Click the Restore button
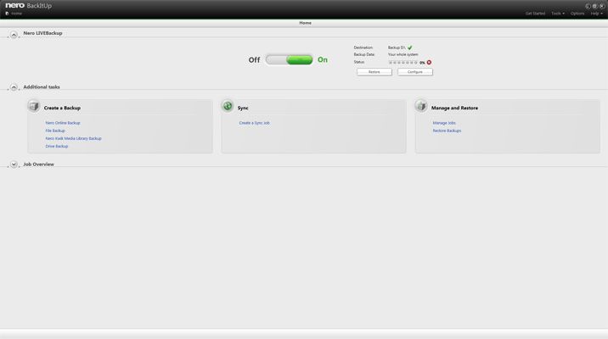This screenshot has height=339, width=608. pos(374,72)
